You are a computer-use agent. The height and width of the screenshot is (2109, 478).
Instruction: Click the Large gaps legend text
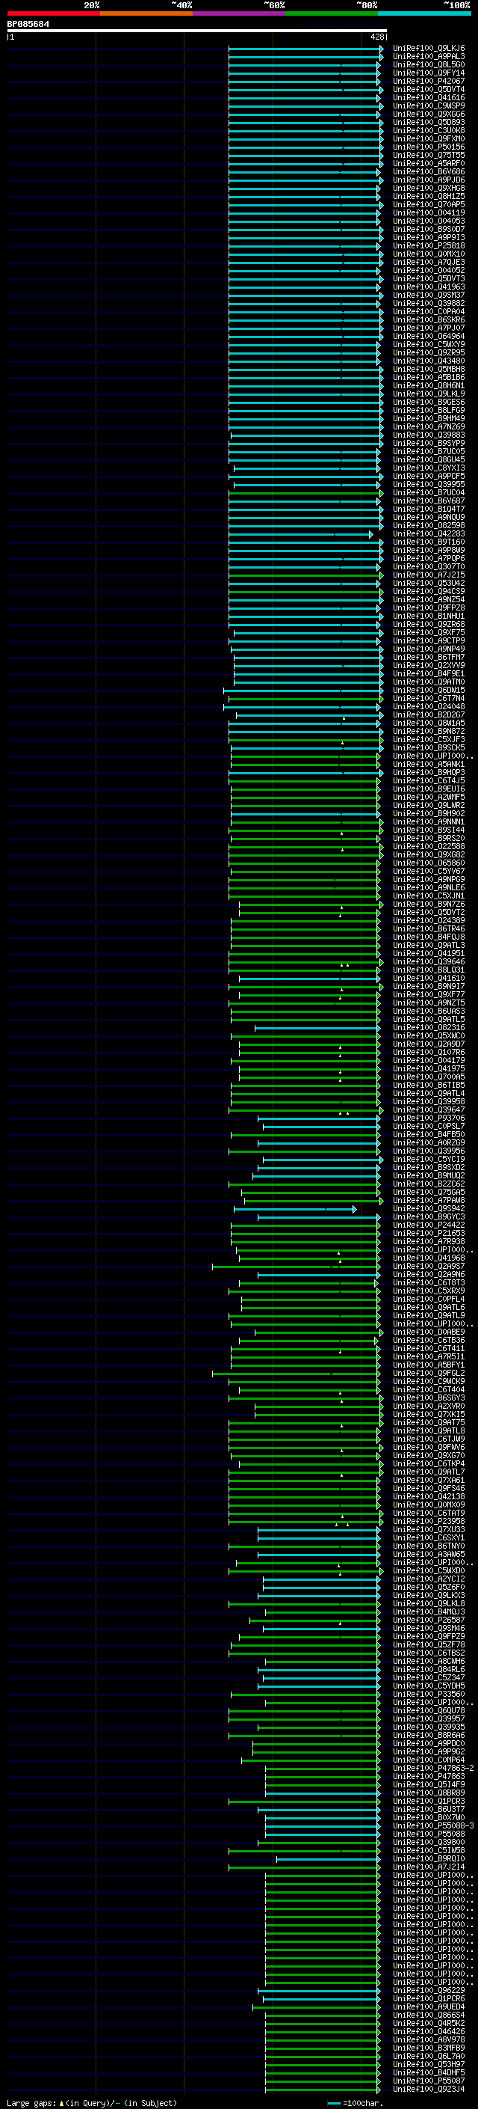(x=92, y=2102)
